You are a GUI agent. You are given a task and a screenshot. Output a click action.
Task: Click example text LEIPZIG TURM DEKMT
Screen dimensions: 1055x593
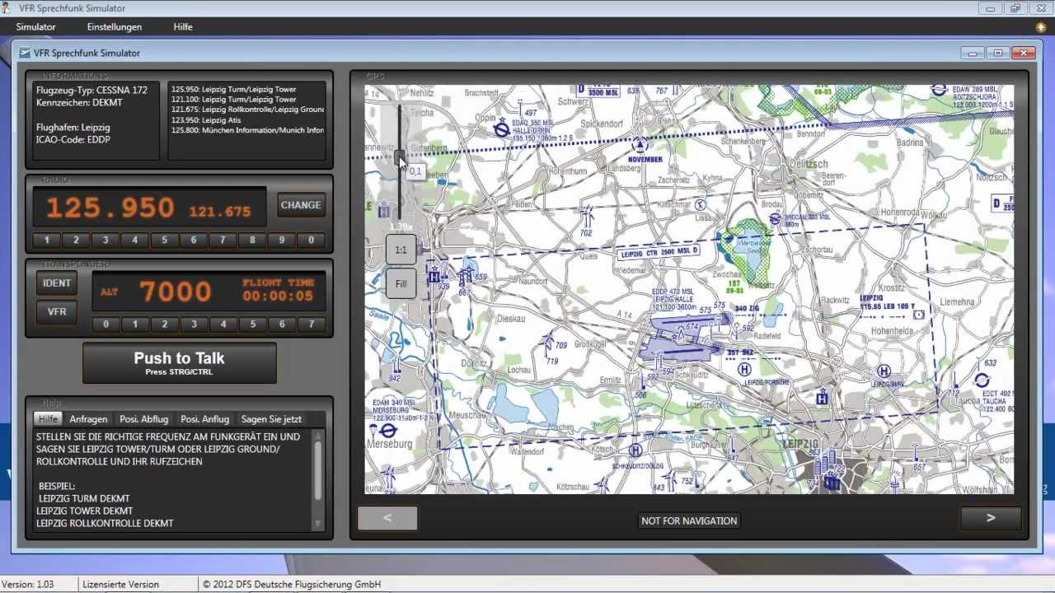pos(84,498)
